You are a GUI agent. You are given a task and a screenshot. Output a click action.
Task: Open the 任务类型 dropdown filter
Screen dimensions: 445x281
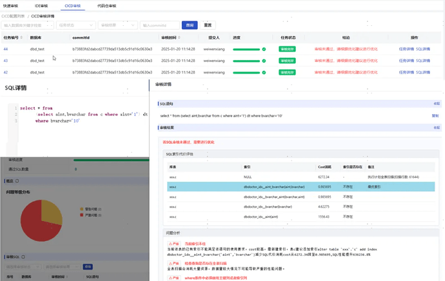tap(76, 25)
